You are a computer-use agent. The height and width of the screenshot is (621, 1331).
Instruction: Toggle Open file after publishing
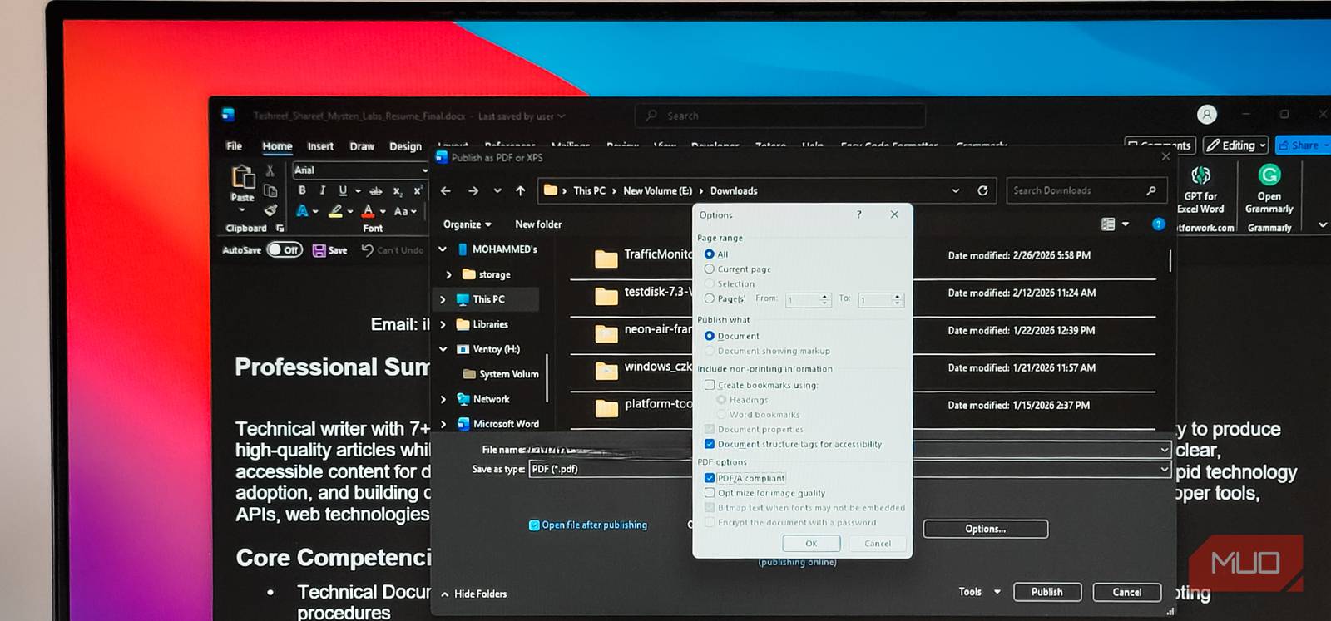pos(534,525)
